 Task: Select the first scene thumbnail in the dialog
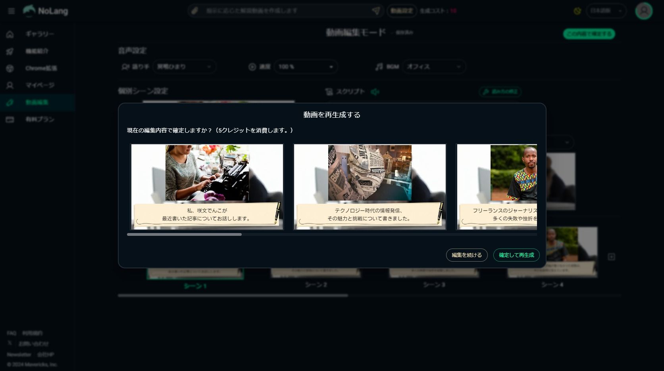[x=207, y=187]
